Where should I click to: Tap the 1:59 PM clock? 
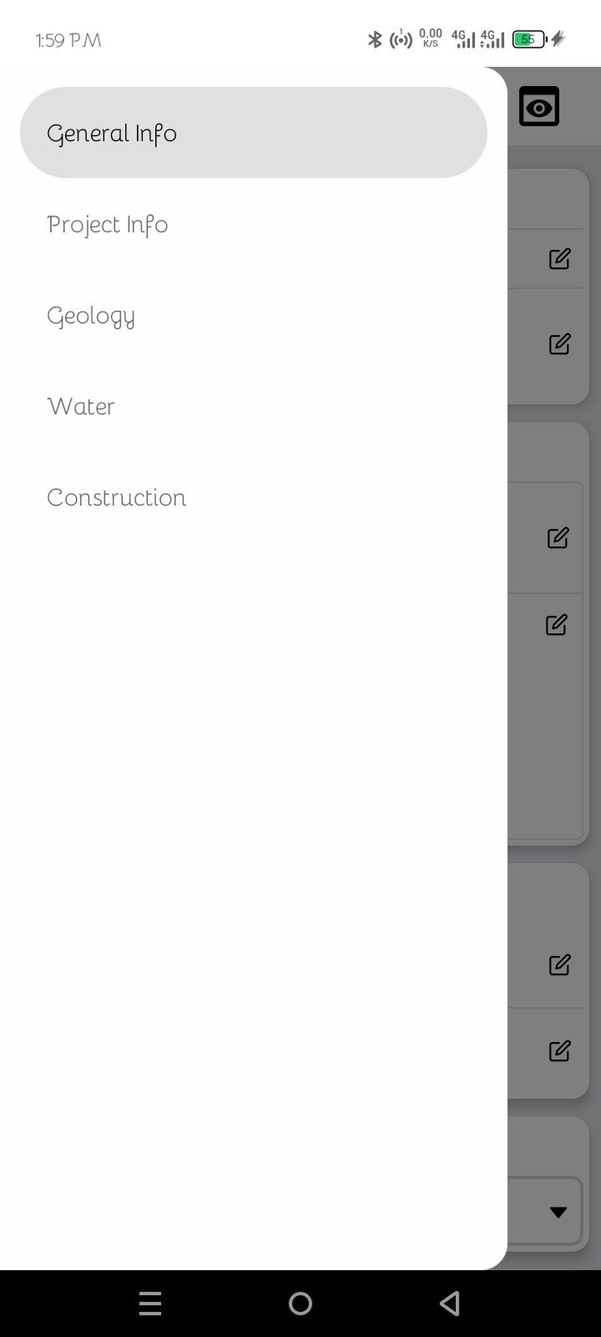point(68,40)
